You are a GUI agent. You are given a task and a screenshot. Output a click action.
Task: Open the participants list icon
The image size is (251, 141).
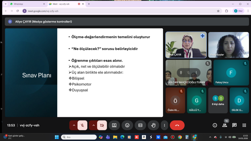pyautogui.click(x=225, y=125)
